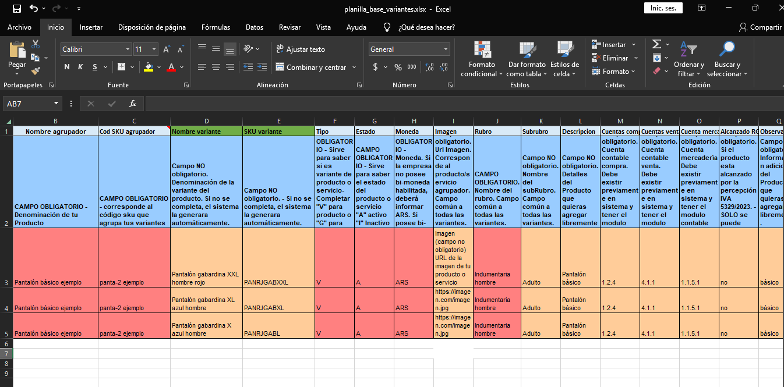Open Formato condicional dropdown
The height and width of the screenshot is (387, 784).
click(482, 59)
